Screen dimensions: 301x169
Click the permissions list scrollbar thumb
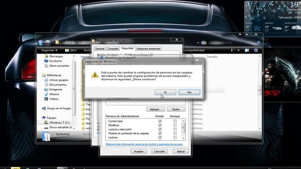(x=183, y=127)
